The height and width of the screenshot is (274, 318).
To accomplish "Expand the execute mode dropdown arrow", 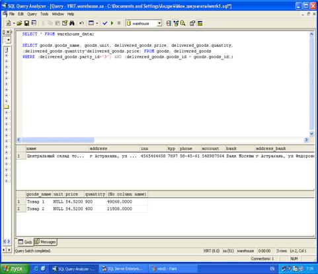I will pos(97,23).
